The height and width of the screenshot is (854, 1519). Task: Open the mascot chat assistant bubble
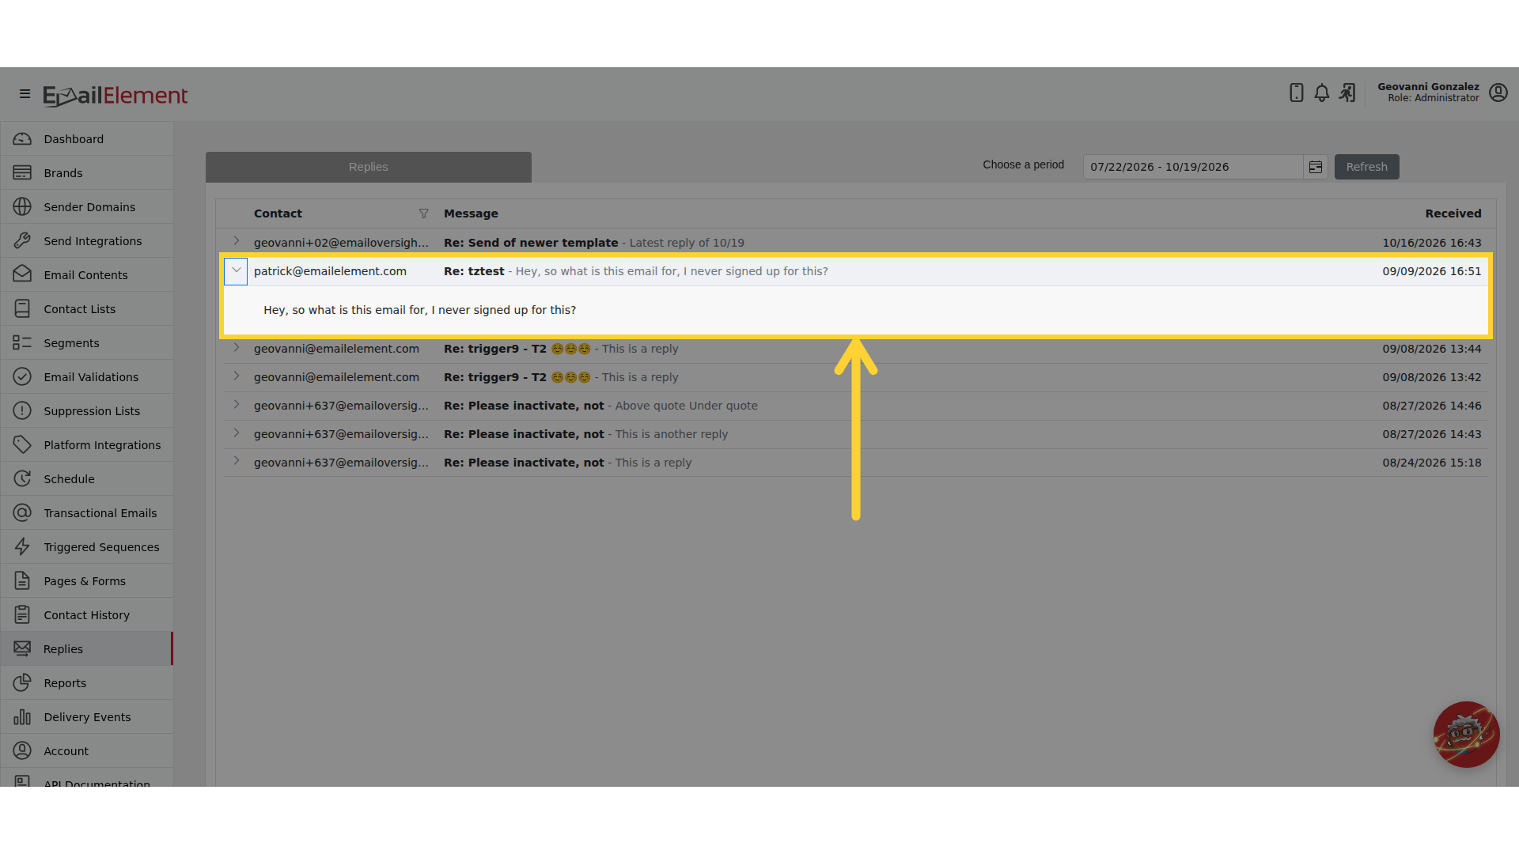point(1466,735)
